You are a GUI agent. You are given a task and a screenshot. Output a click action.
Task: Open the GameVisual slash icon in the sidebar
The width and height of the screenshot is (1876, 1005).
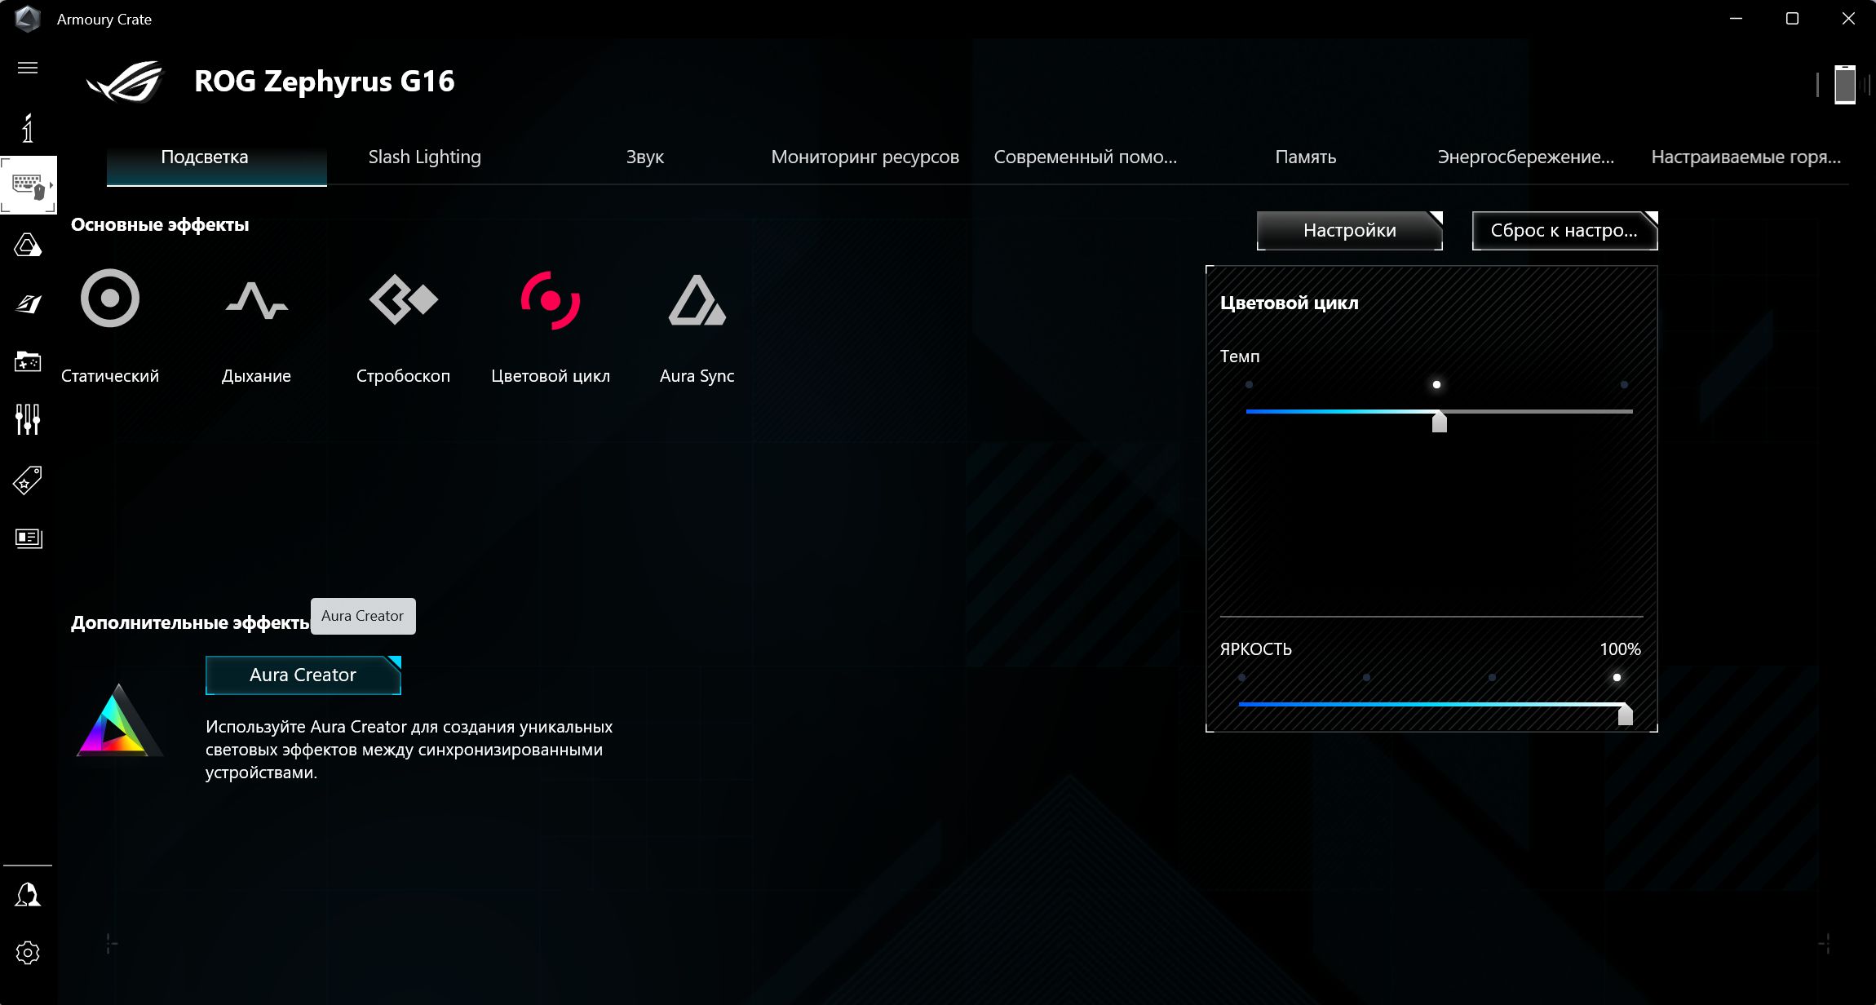click(x=28, y=304)
